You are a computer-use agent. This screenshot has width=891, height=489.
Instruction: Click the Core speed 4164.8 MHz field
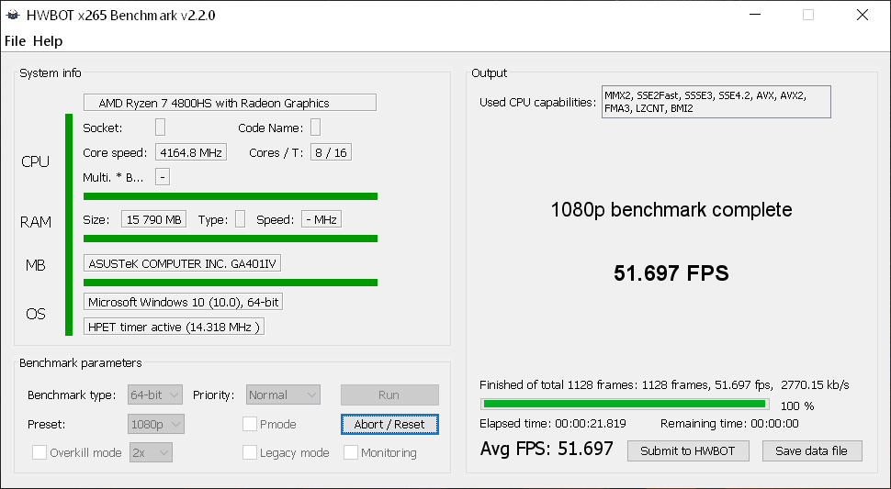coord(191,152)
